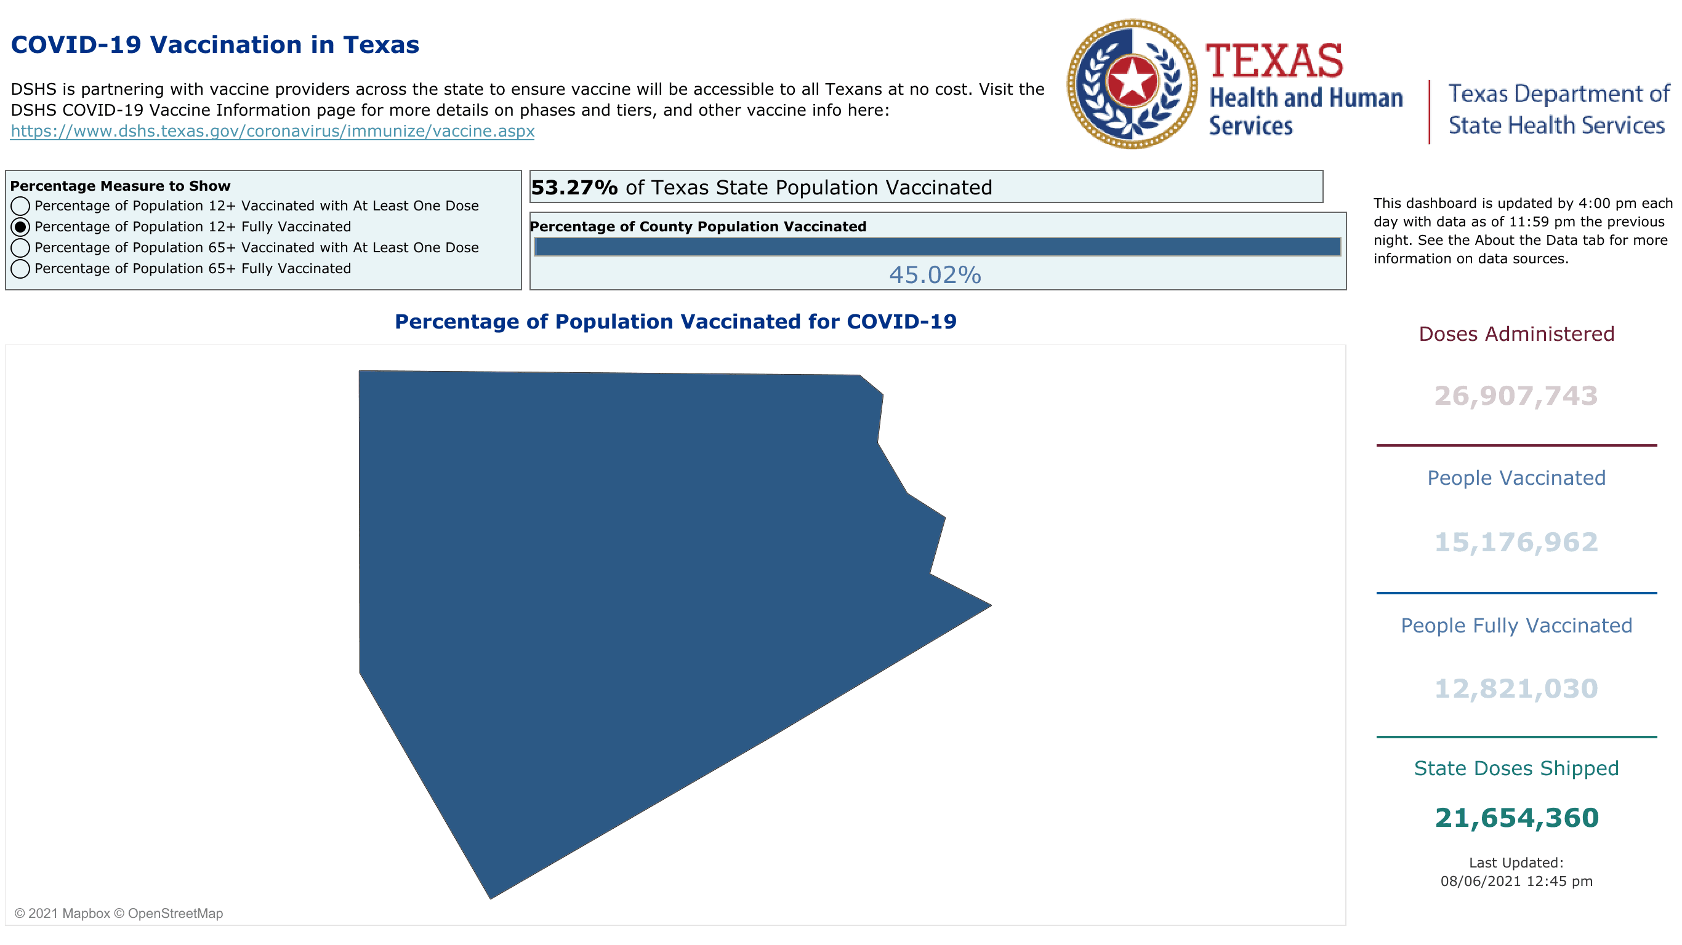The height and width of the screenshot is (945, 1682).
Task: Select the 'Percentage of Population 12+ Fully Vaccinated' radio button
Action: pyautogui.click(x=21, y=226)
